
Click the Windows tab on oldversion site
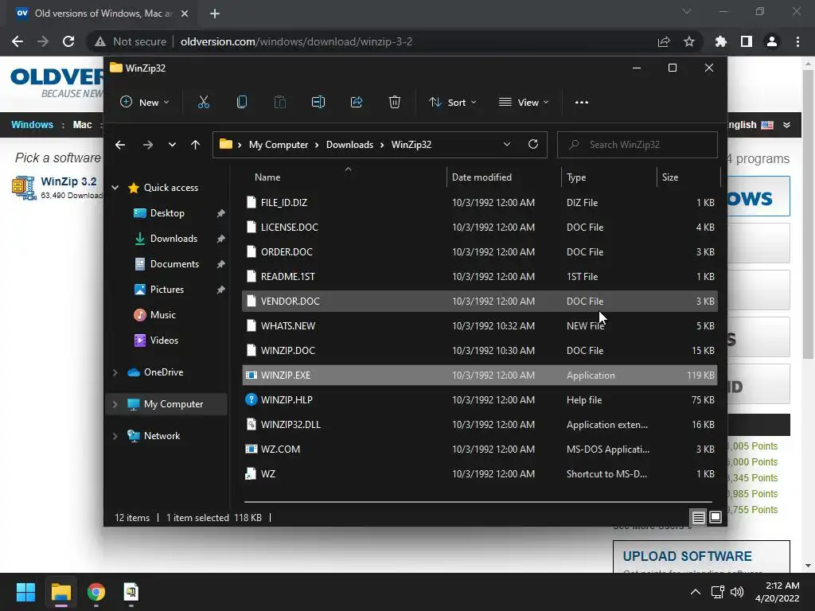point(32,125)
